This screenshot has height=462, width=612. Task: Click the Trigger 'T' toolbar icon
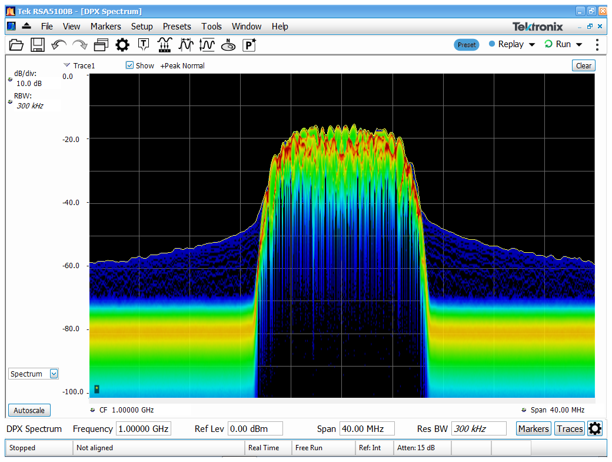pyautogui.click(x=144, y=45)
